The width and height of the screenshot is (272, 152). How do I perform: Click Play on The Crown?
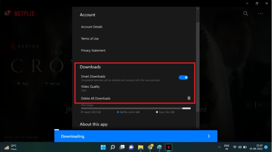23,84
